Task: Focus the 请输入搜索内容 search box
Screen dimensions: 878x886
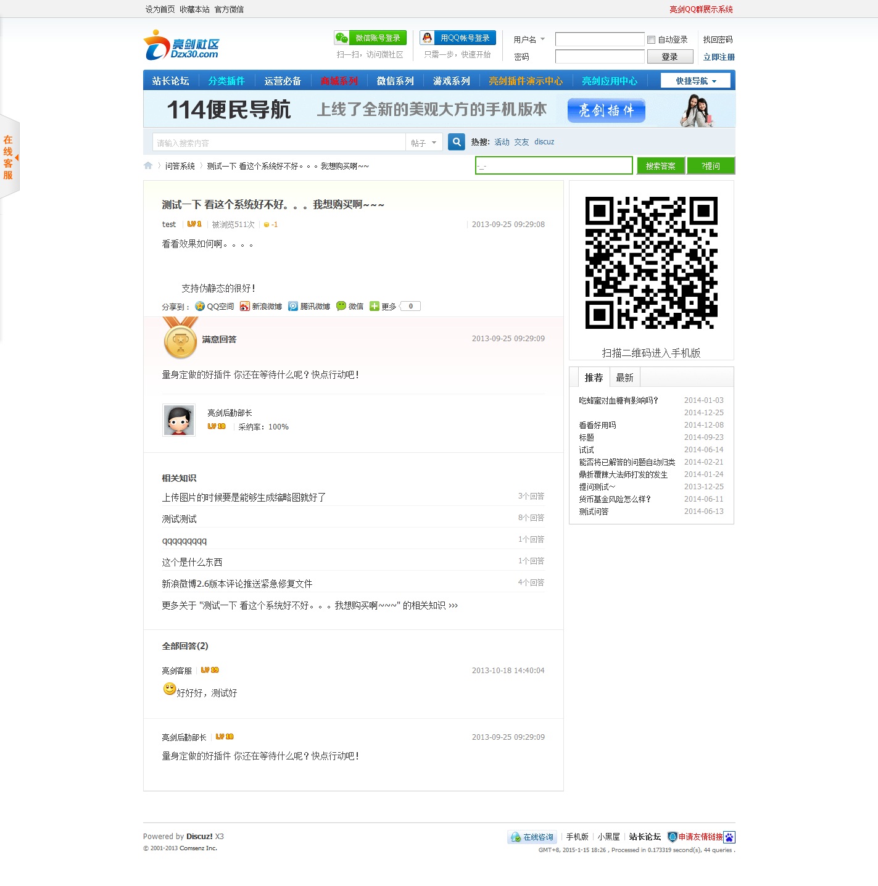Action: coord(279,143)
